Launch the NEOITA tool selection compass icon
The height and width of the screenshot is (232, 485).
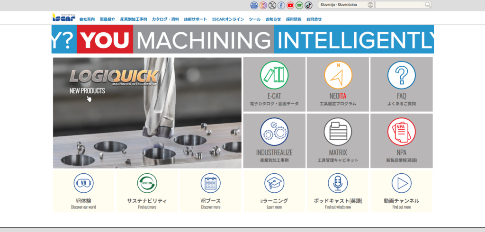click(338, 75)
